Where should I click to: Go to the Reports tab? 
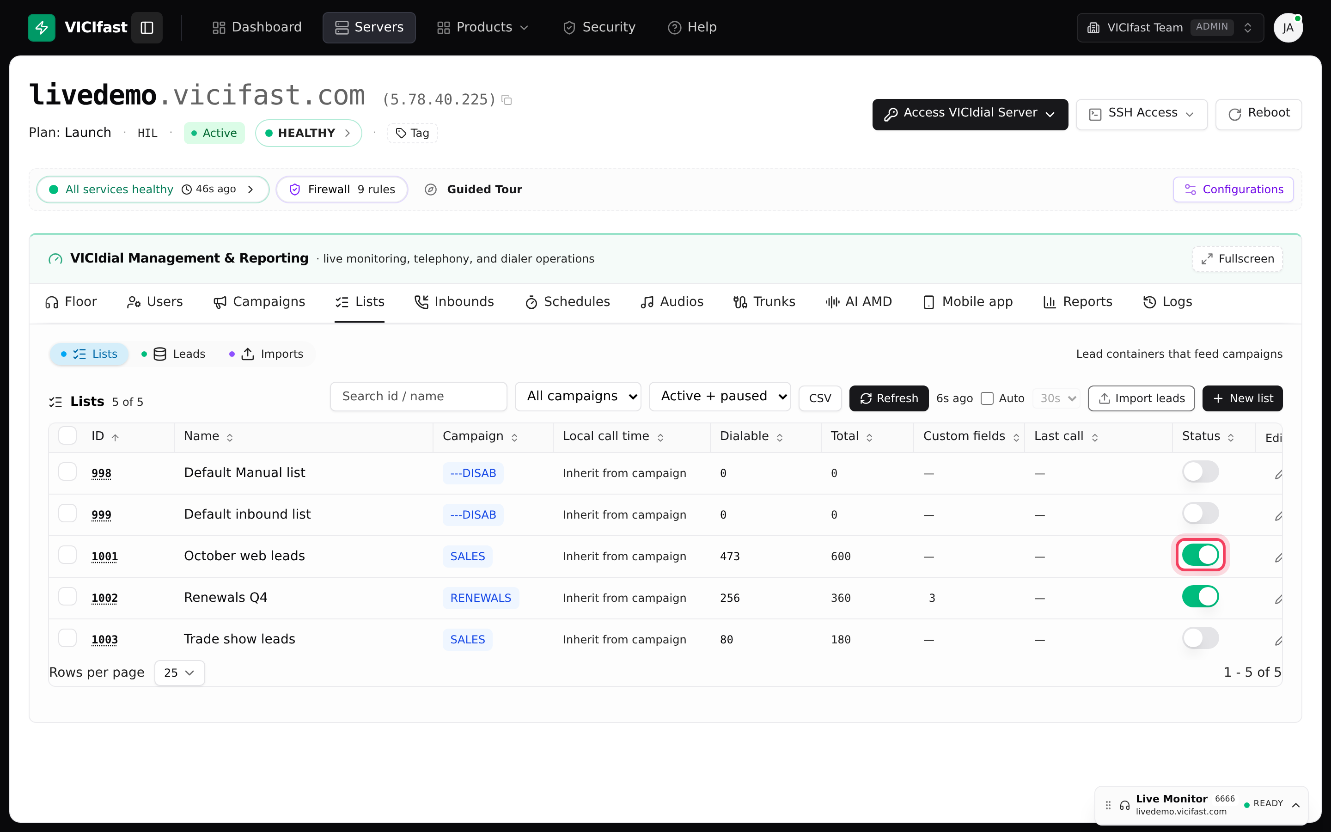point(1078,302)
